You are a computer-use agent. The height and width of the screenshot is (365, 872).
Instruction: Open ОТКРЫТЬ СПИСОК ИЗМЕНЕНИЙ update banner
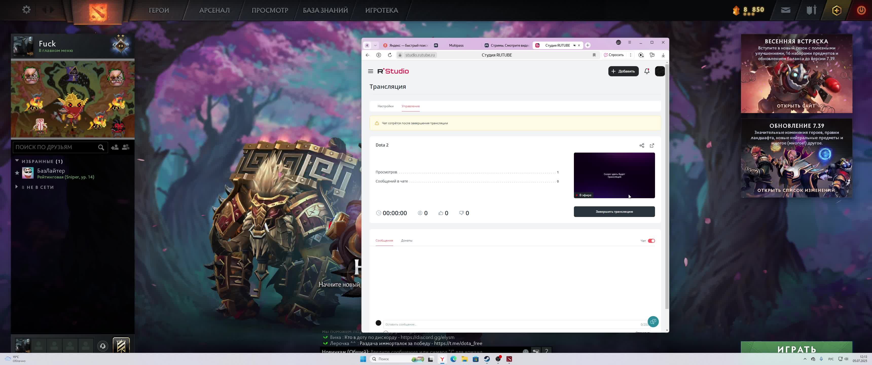pyautogui.click(x=796, y=190)
